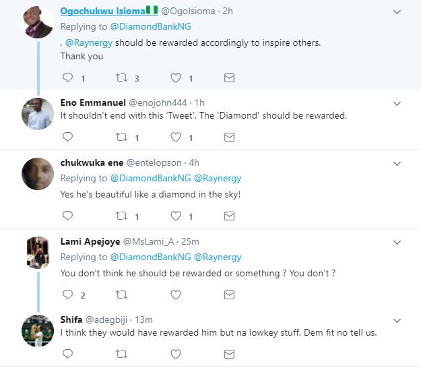Open the 4h timestamp on chukwuka ene's tweet
This screenshot has width=421, height=368.
193,162
